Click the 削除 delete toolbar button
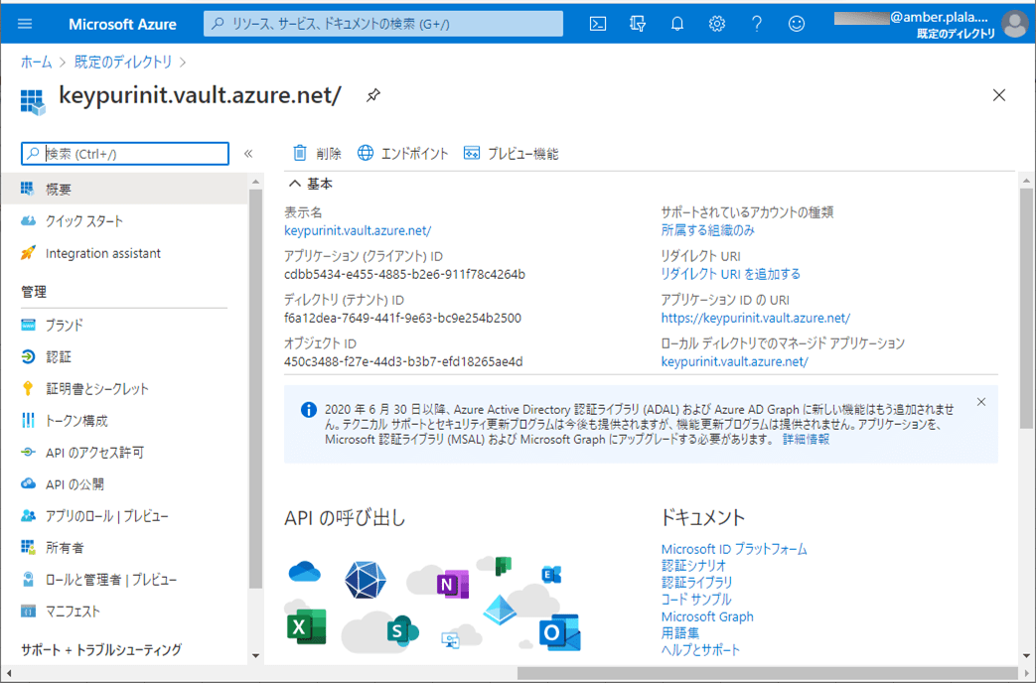This screenshot has width=1036, height=683. click(x=317, y=153)
